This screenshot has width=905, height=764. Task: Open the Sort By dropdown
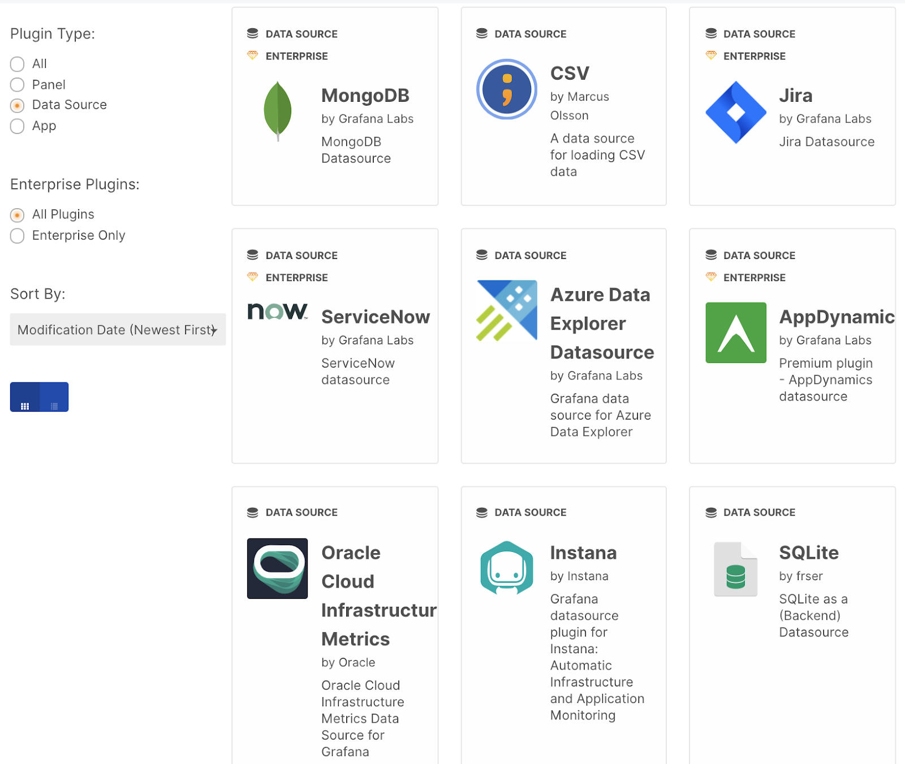click(118, 330)
